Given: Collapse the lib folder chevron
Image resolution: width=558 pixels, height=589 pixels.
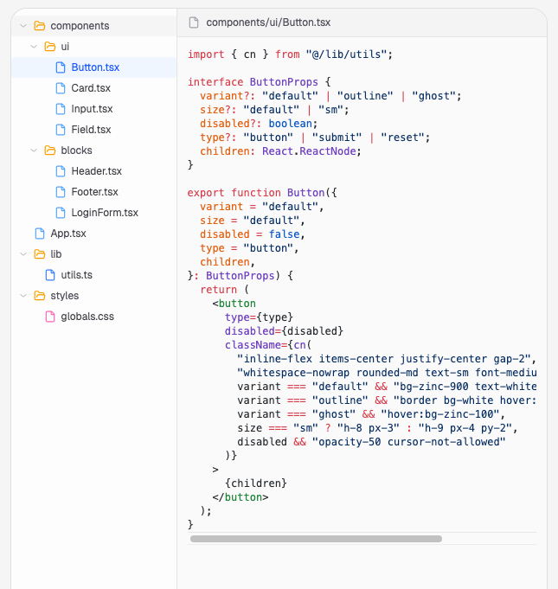Looking at the screenshot, I should [x=23, y=254].
